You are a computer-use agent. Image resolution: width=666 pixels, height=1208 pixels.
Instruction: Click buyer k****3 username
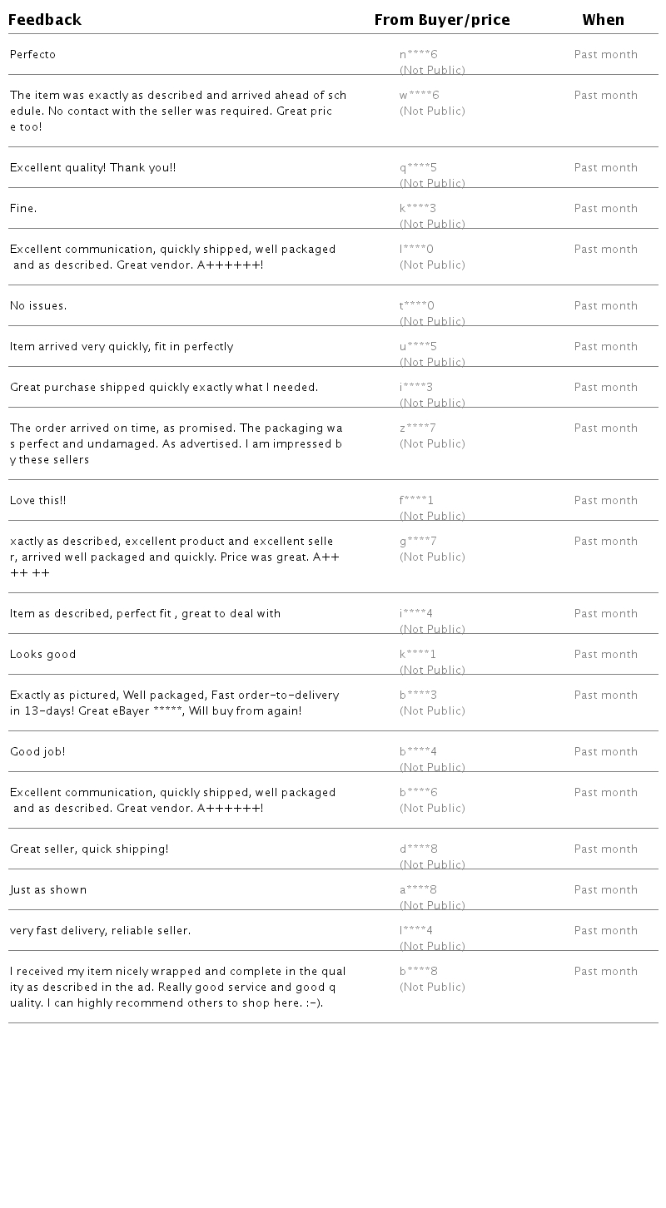pos(417,209)
